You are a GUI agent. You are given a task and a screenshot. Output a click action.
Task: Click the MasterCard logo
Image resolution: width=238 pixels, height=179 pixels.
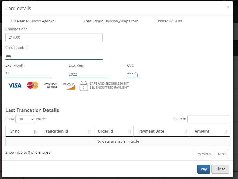(33, 85)
